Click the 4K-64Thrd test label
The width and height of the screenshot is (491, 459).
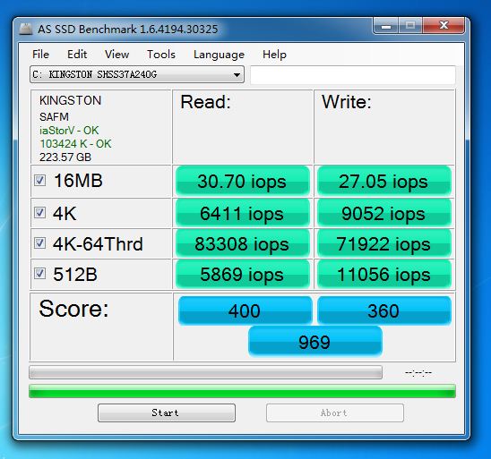coord(98,244)
